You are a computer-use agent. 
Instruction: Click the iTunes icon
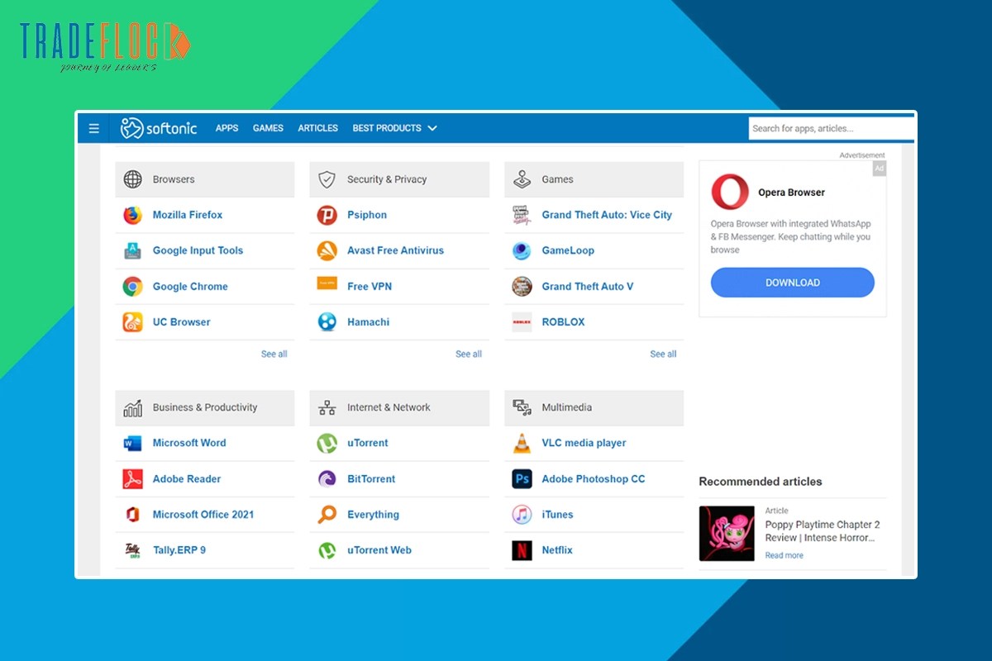pyautogui.click(x=522, y=515)
